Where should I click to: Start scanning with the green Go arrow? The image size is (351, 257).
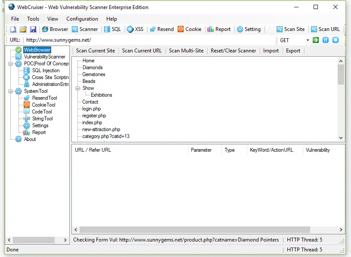point(315,39)
